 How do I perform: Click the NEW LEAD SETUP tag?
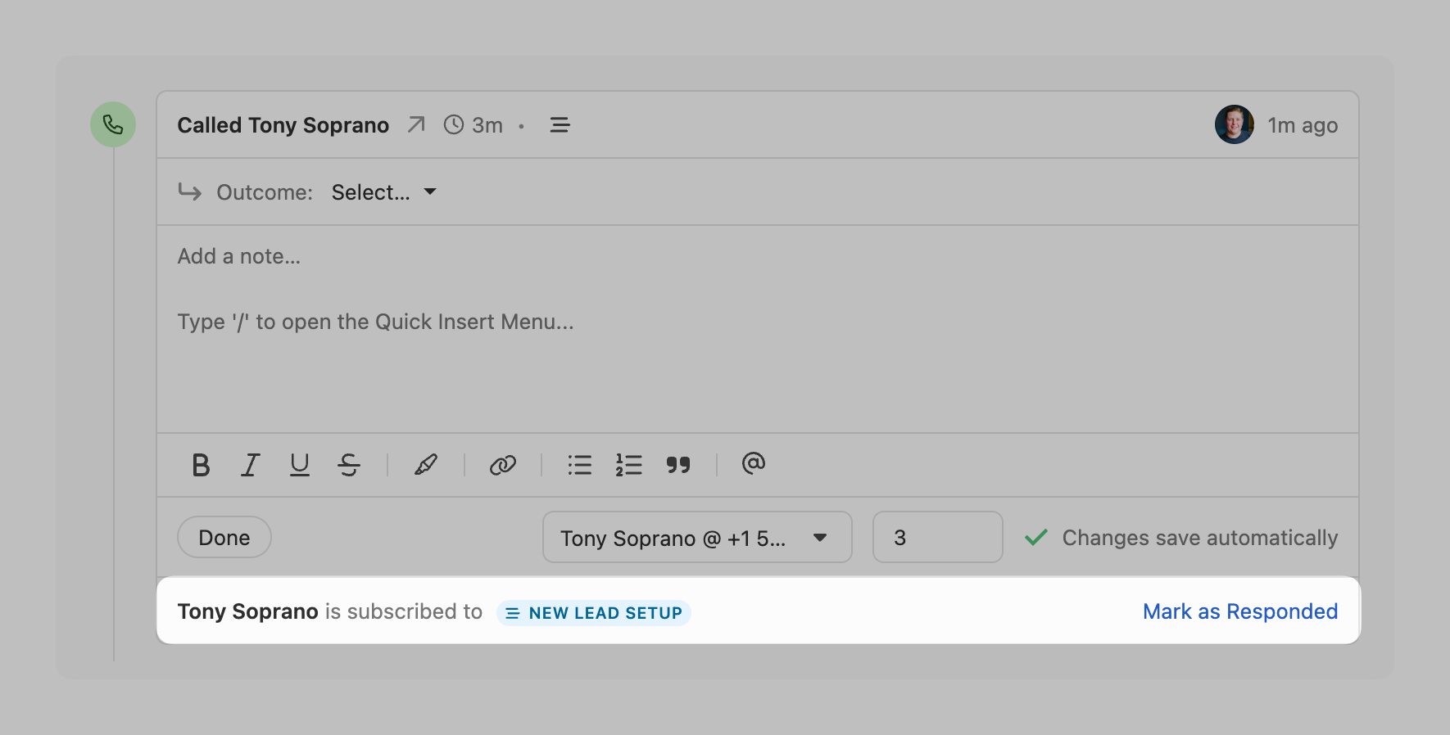coord(594,613)
